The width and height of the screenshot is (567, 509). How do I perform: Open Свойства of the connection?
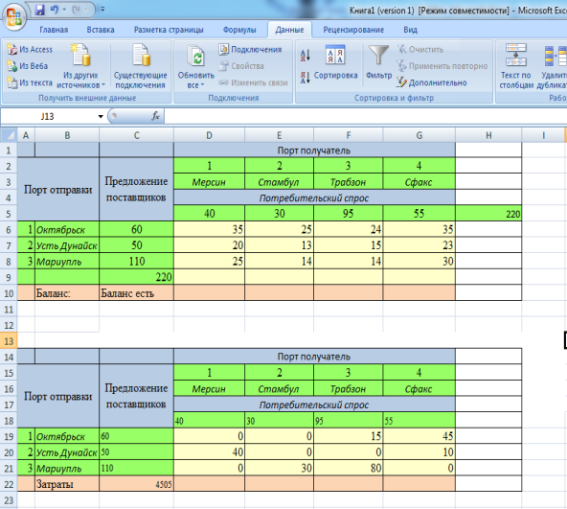[x=241, y=66]
